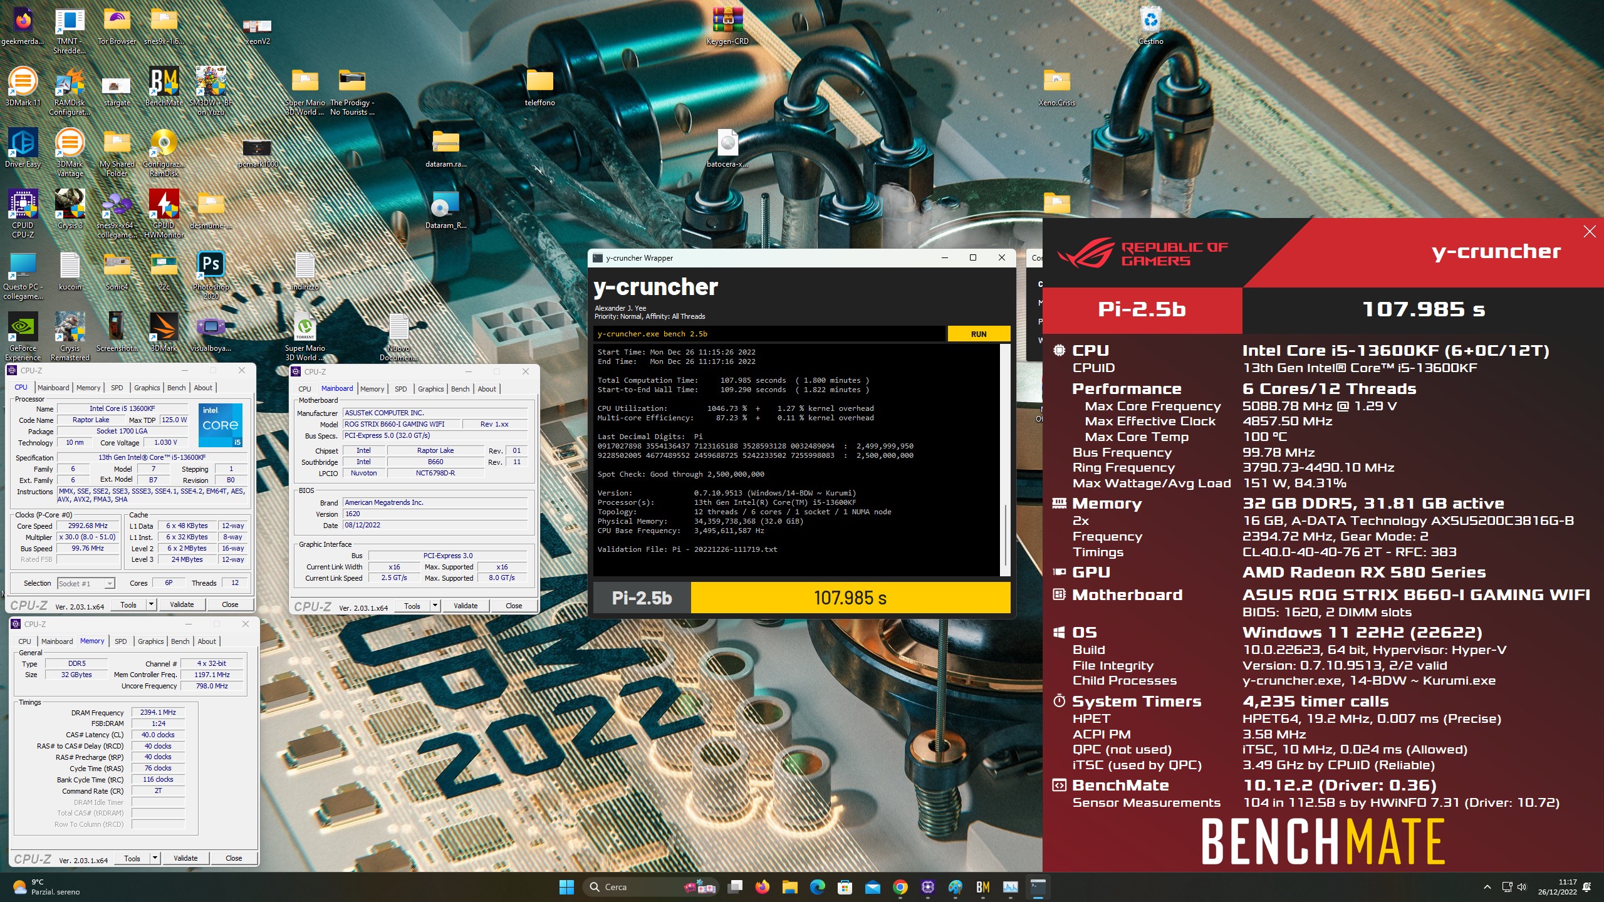Open the Mail app in the taskbar

[x=872, y=887]
